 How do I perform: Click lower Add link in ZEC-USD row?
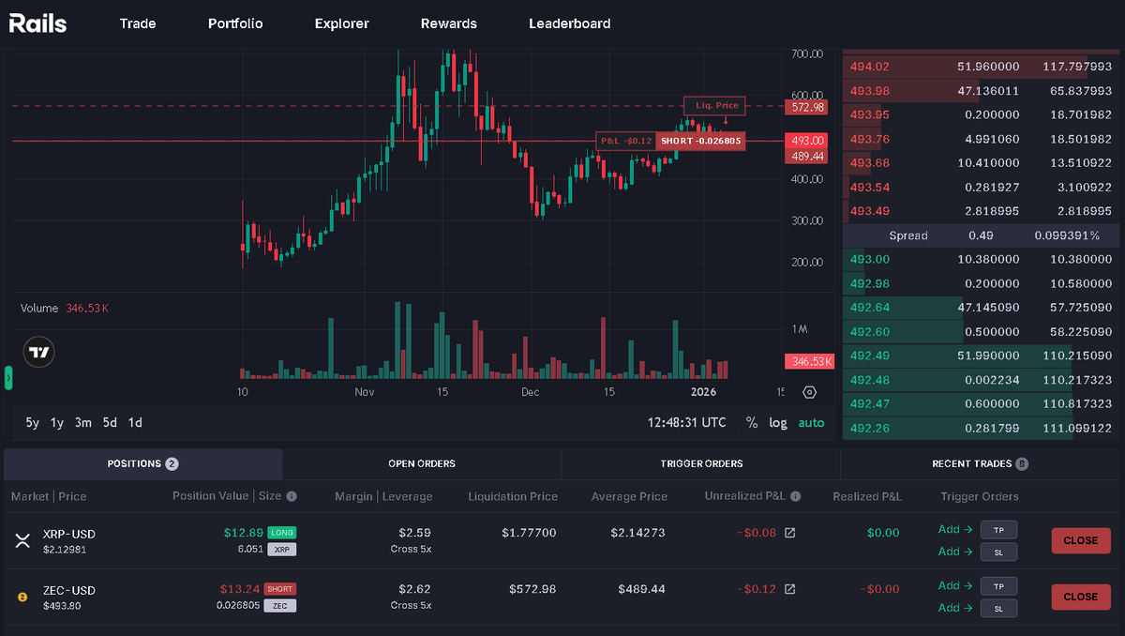point(955,608)
